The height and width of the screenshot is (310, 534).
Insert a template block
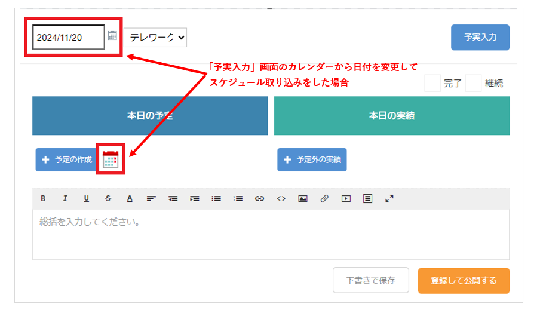click(367, 199)
